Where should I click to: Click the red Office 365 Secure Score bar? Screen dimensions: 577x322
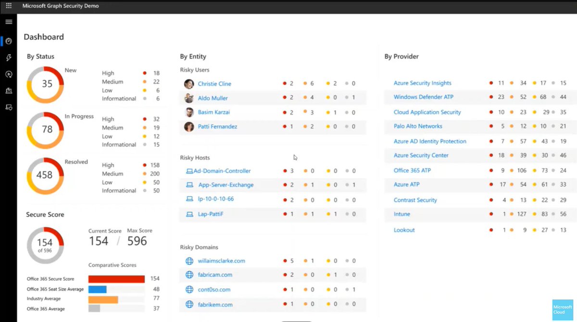click(116, 279)
